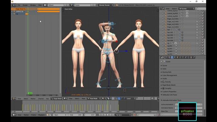Open the File menu
This screenshot has height=122, width=217.
[19, 5]
